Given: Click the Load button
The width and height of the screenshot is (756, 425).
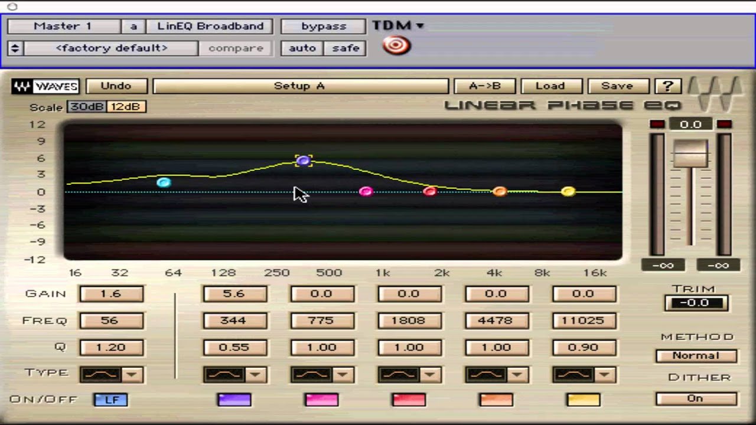Looking at the screenshot, I should (x=551, y=86).
